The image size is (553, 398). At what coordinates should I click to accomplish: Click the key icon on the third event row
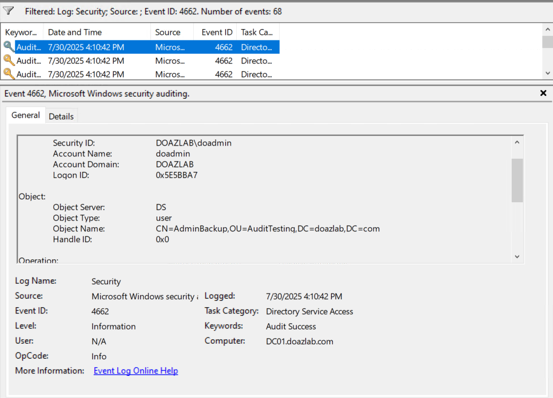(x=9, y=74)
